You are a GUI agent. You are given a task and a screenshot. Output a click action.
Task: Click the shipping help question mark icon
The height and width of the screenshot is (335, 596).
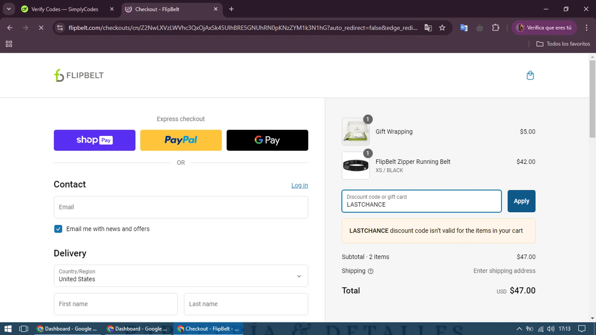coord(371,271)
